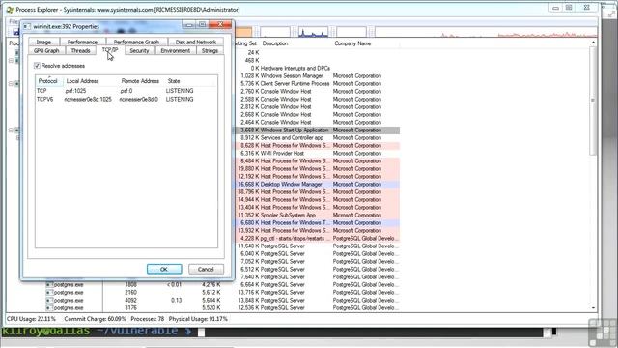
Task: Select the TCP connection row
Action: 126,91
